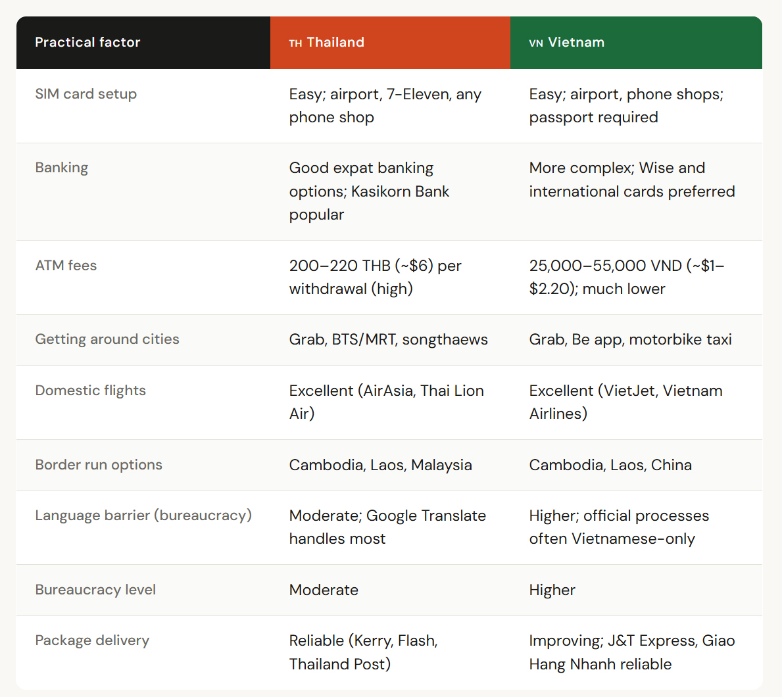Select the SIM card setup row label
The image size is (782, 697).
tap(86, 94)
